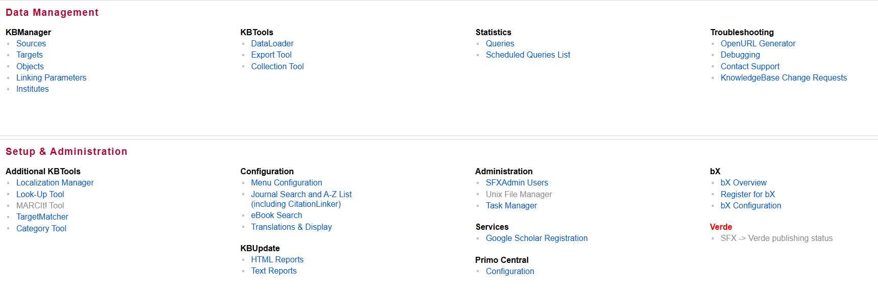Go to Targets in KBManager
Image resolution: width=878 pixels, height=296 pixels.
(30, 55)
